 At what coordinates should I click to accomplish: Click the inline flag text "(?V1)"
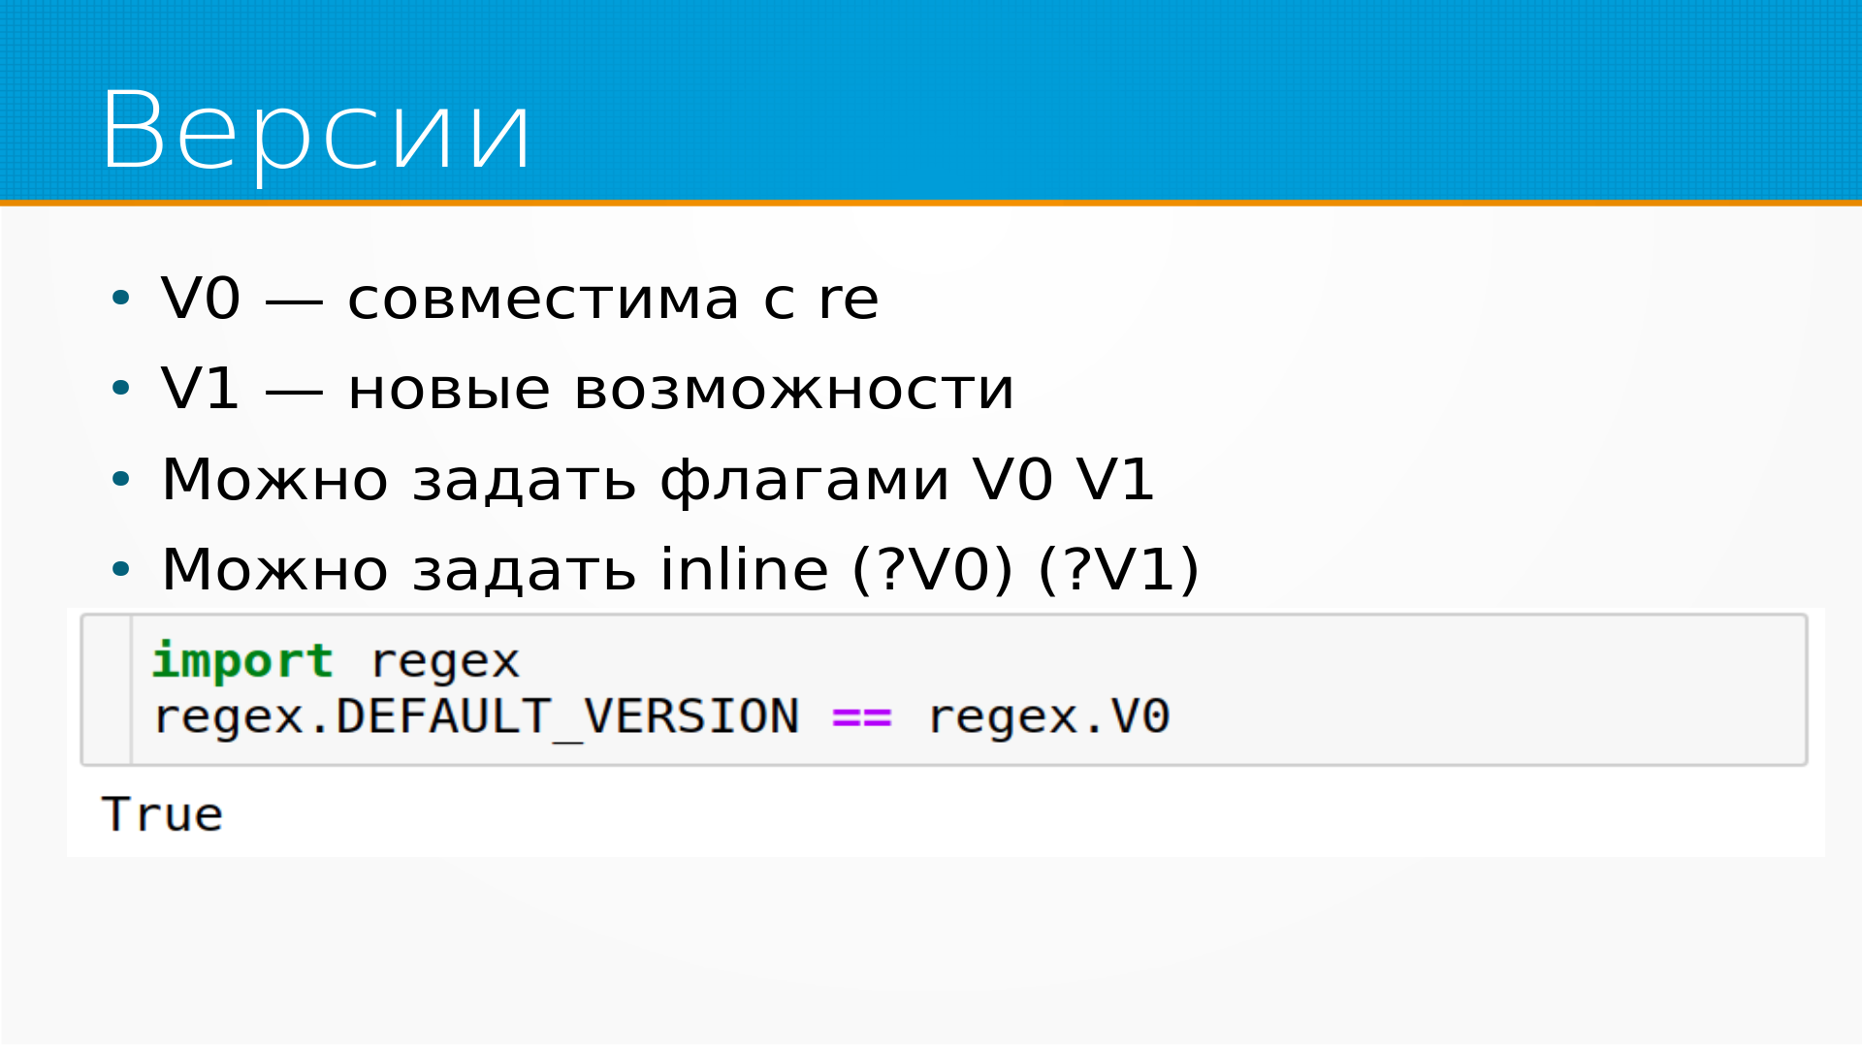[1119, 569]
